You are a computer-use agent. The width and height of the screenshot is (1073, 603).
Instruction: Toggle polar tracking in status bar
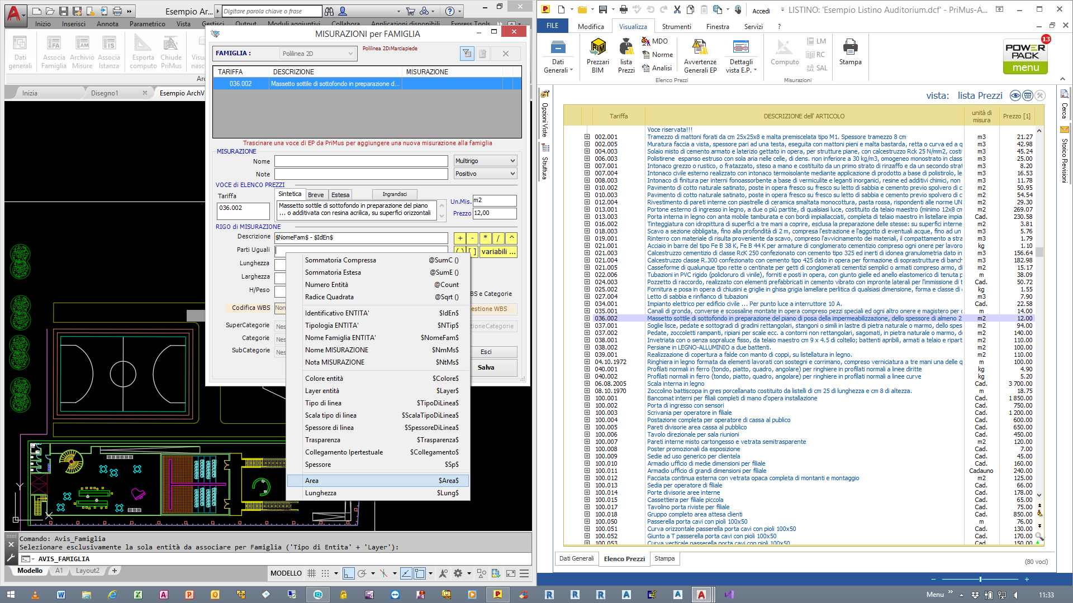click(362, 573)
